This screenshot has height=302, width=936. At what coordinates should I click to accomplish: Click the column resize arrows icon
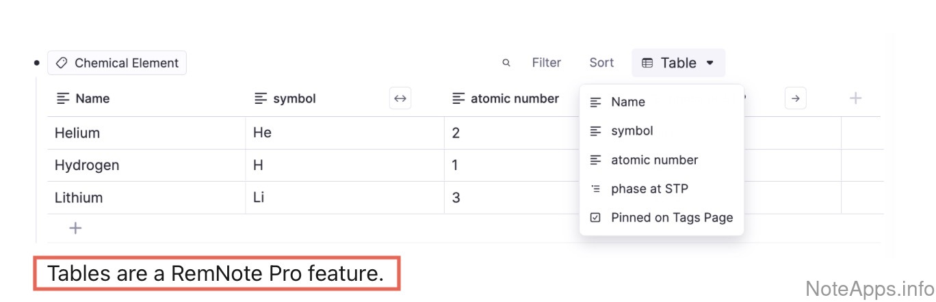click(400, 98)
